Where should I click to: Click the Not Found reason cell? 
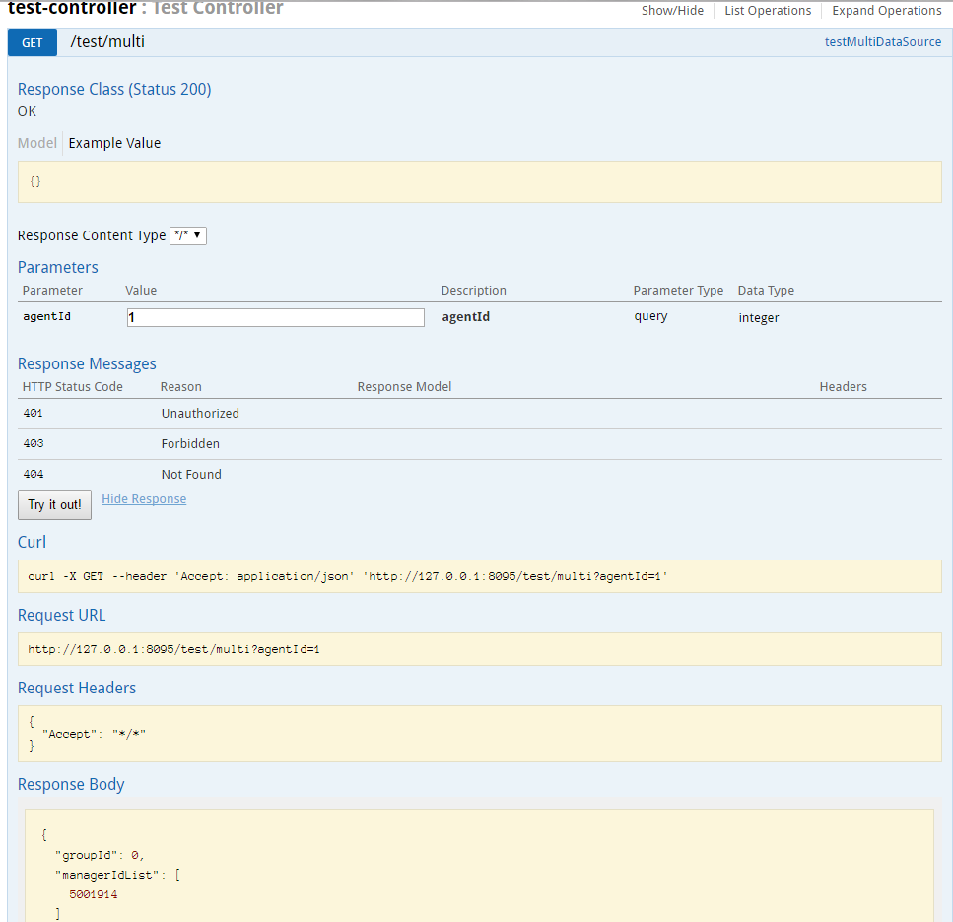click(191, 474)
